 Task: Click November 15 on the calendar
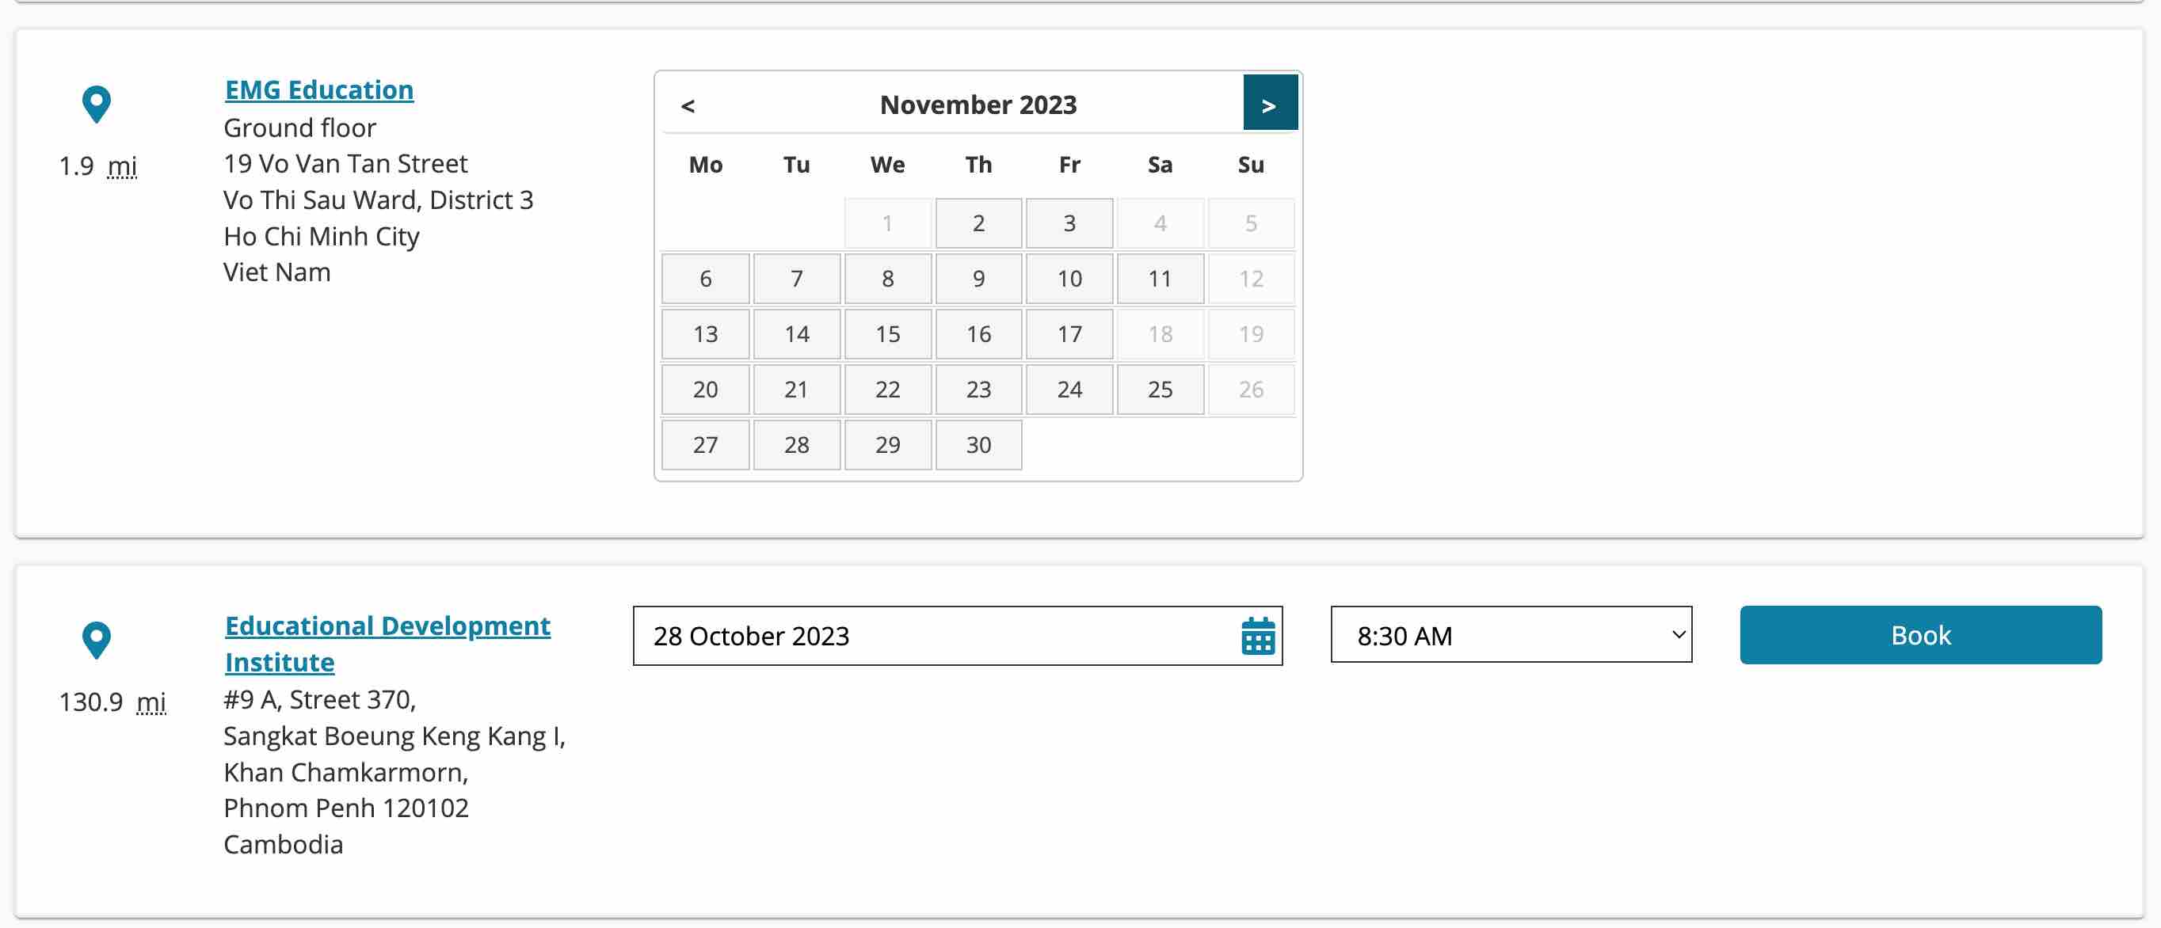(x=887, y=333)
